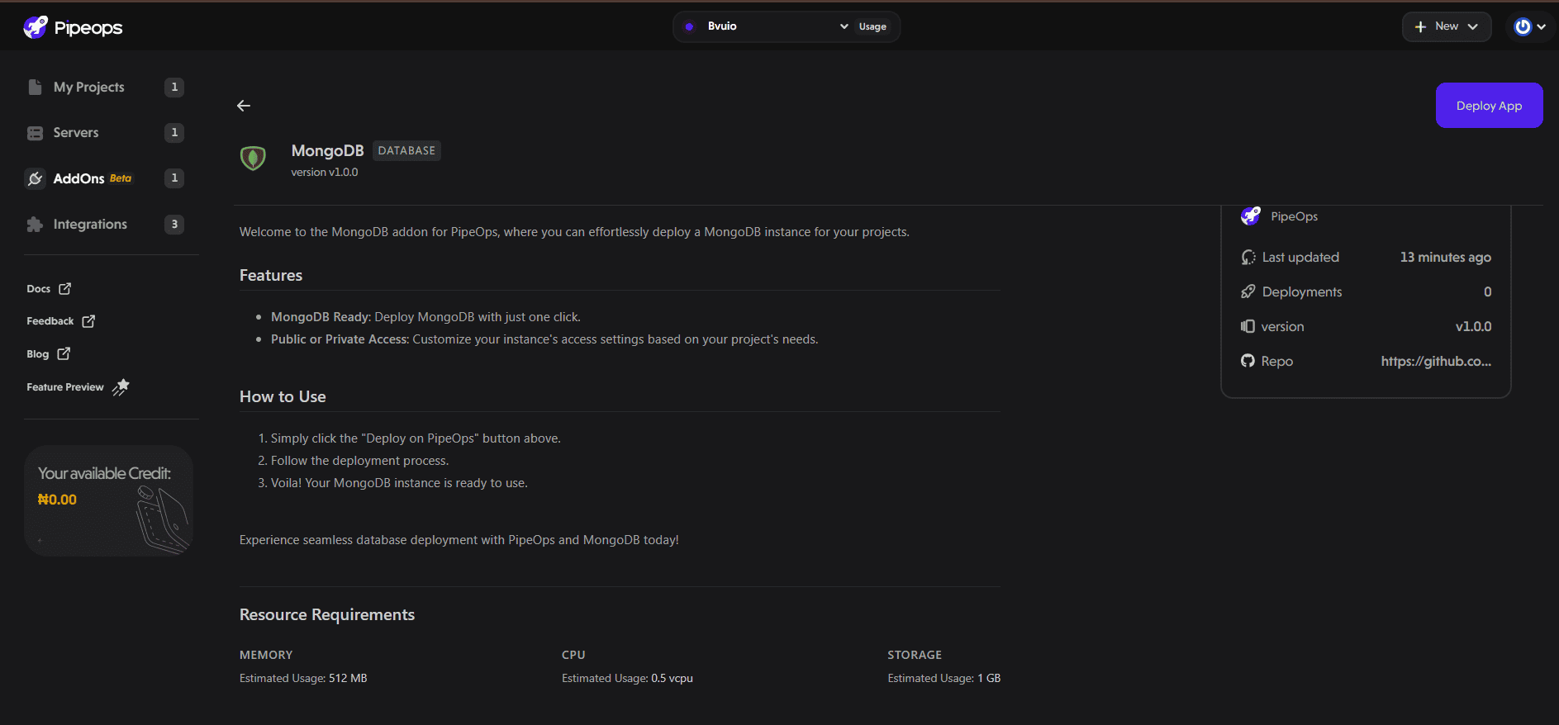The height and width of the screenshot is (725, 1559).
Task: Click the Last updated refresh icon
Action: click(x=1248, y=258)
